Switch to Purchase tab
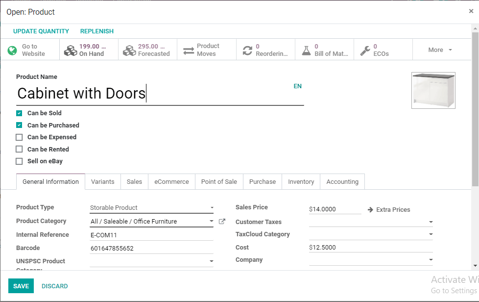Image resolution: width=479 pixels, height=302 pixels. (263, 181)
